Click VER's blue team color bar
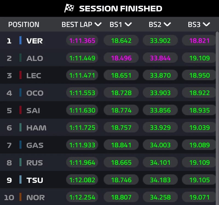Image resolution: width=219 pixels, height=205 pixels. [x=21, y=41]
